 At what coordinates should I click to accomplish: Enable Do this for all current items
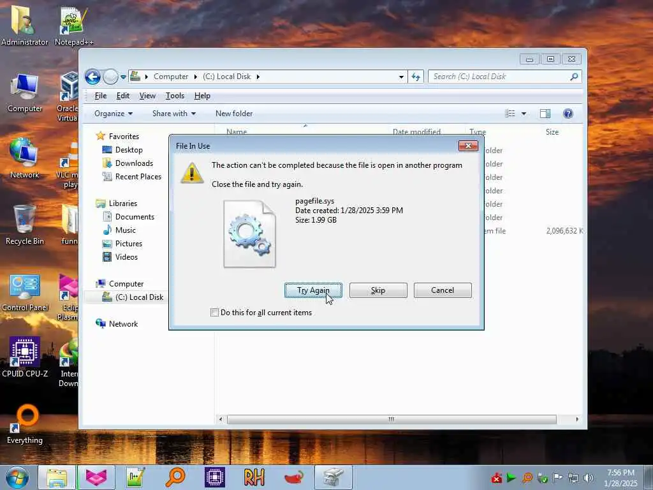click(x=214, y=312)
